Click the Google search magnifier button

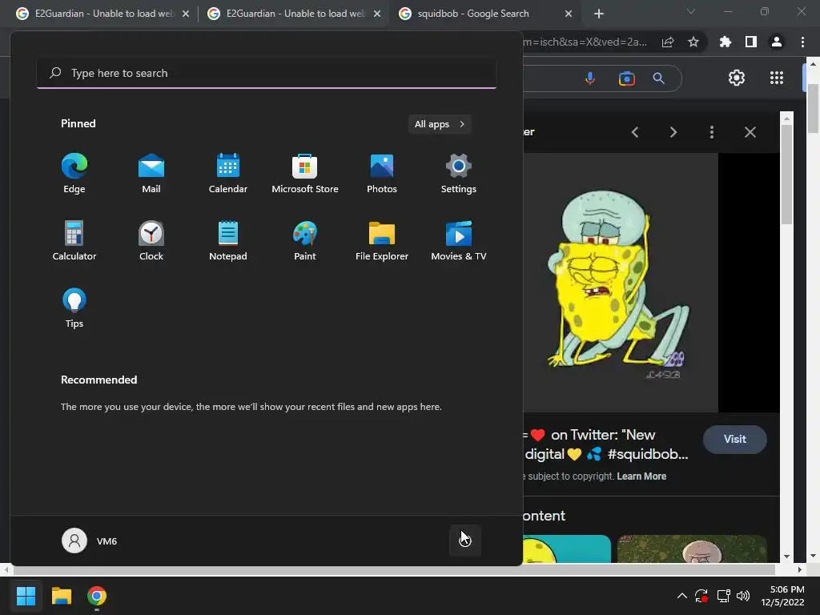pyautogui.click(x=659, y=78)
